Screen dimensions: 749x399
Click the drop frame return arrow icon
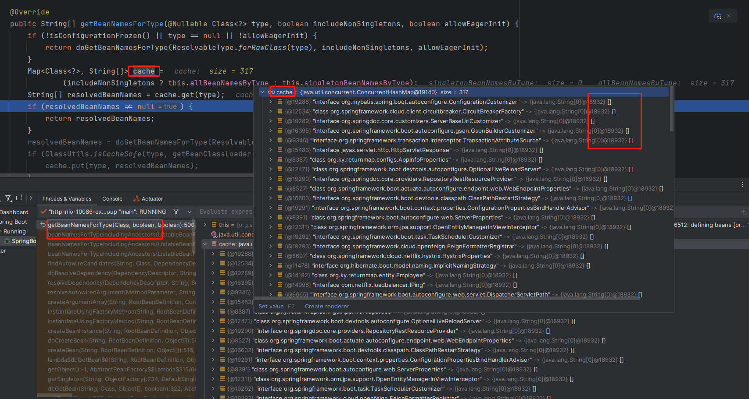tap(43, 225)
